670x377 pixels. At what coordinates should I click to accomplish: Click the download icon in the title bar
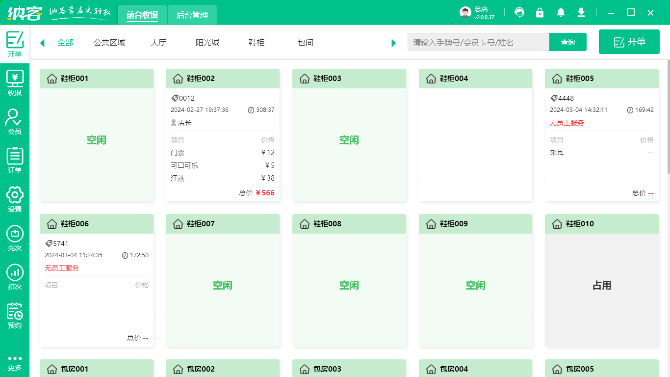coord(581,12)
